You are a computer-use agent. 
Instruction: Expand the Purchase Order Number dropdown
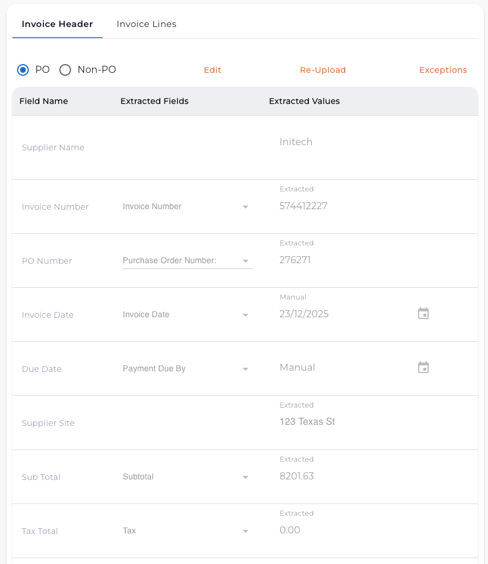click(245, 260)
